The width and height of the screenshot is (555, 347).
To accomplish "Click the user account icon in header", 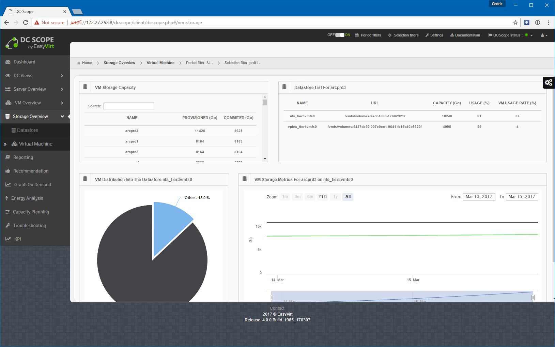I will click(x=544, y=35).
